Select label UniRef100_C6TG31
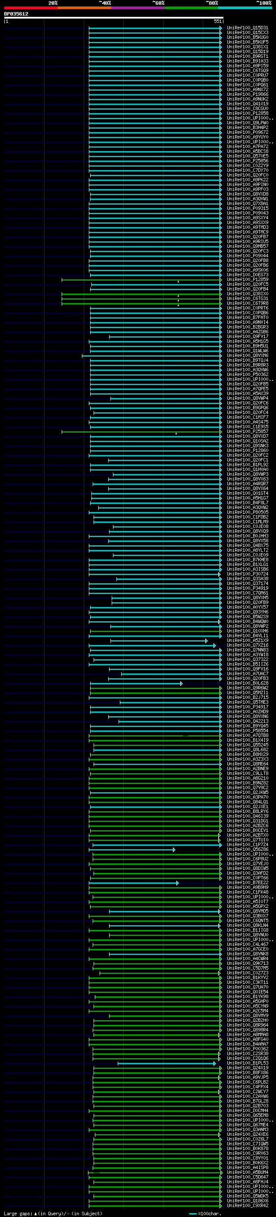 [247, 298]
